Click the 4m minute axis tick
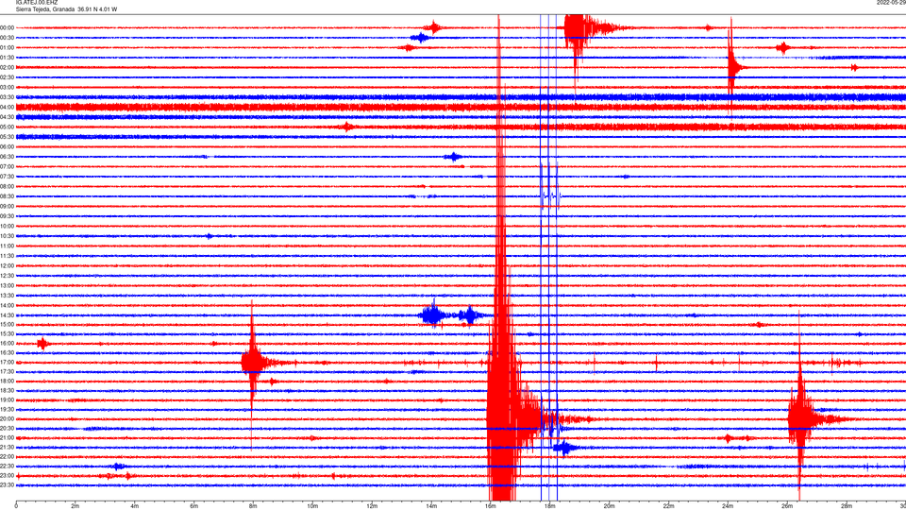 pyautogui.click(x=135, y=506)
